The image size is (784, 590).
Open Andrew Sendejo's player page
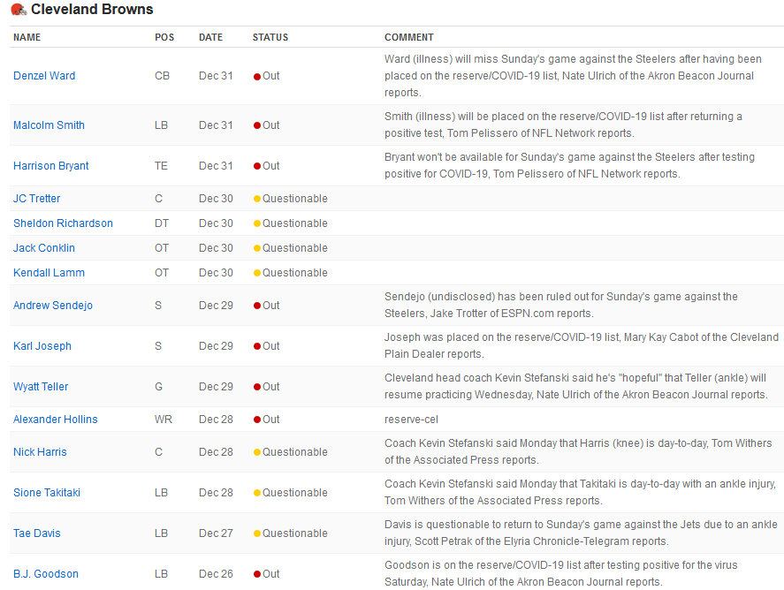52,306
